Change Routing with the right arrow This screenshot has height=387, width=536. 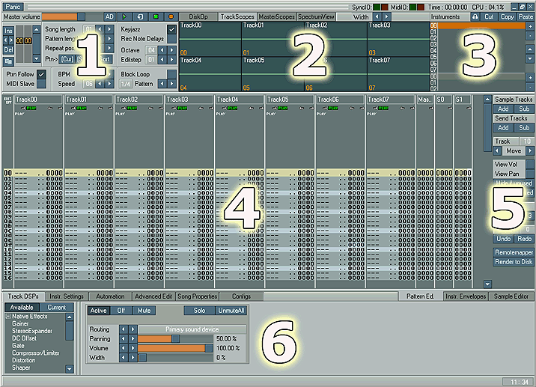(x=133, y=329)
